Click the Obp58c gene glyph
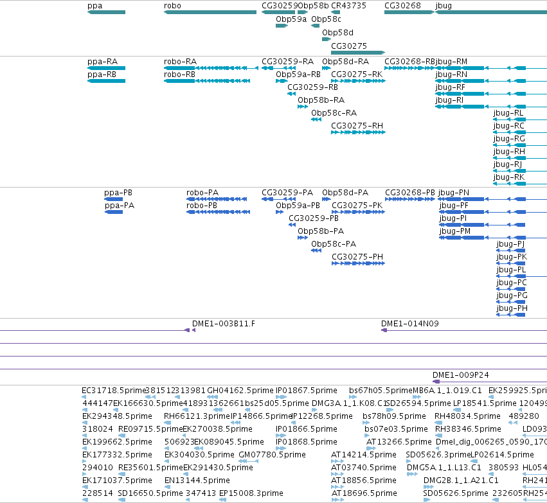The image size is (547, 503). tap(316, 26)
